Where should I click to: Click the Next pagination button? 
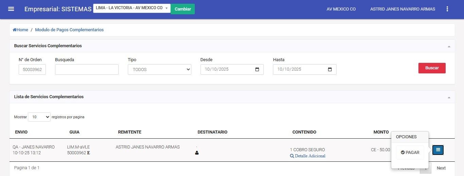441,168
